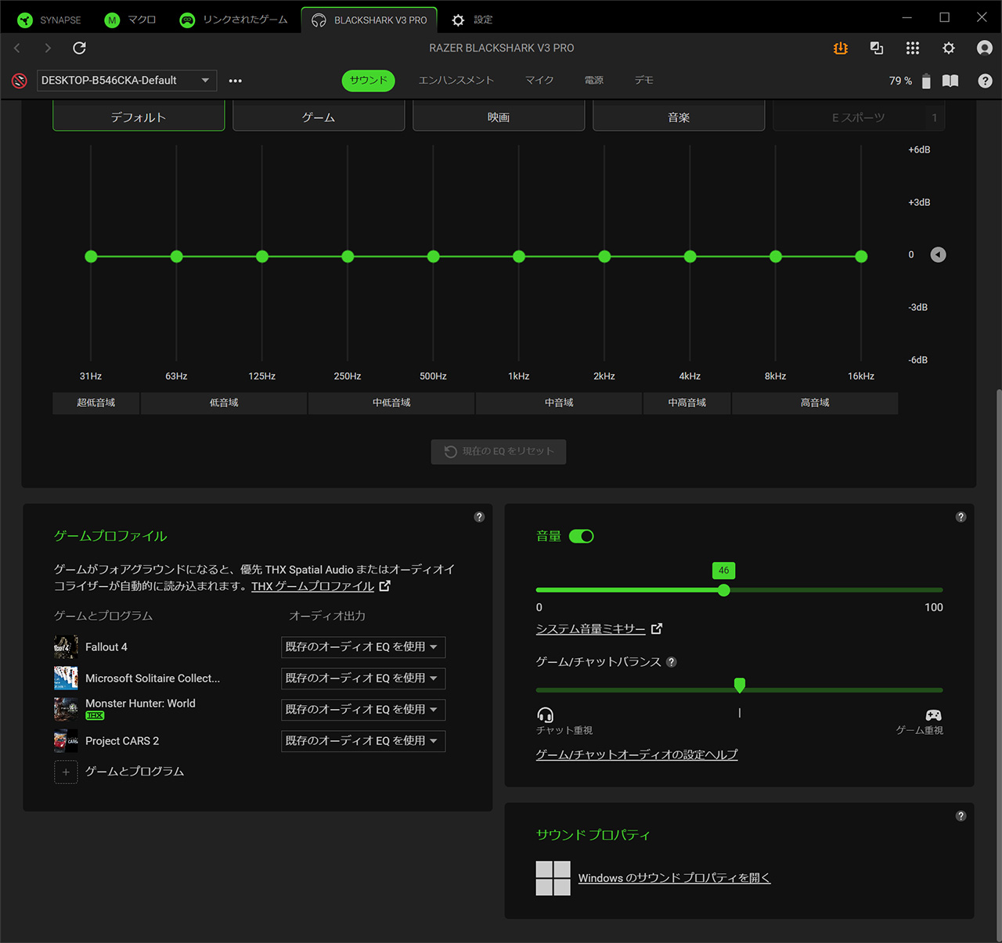
Task: Toggle the 音量 volume switch off
Action: coord(581,536)
